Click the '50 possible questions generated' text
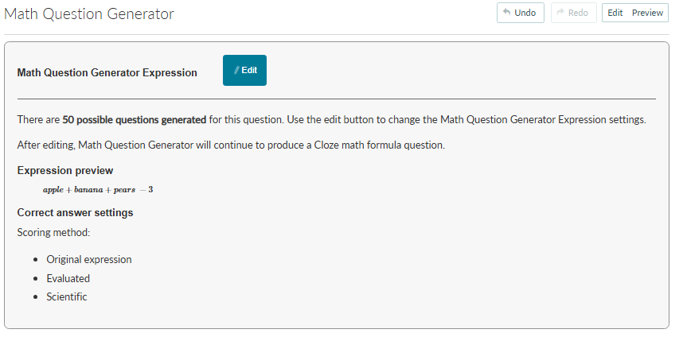Screen dimensions: 683x337 pos(135,120)
